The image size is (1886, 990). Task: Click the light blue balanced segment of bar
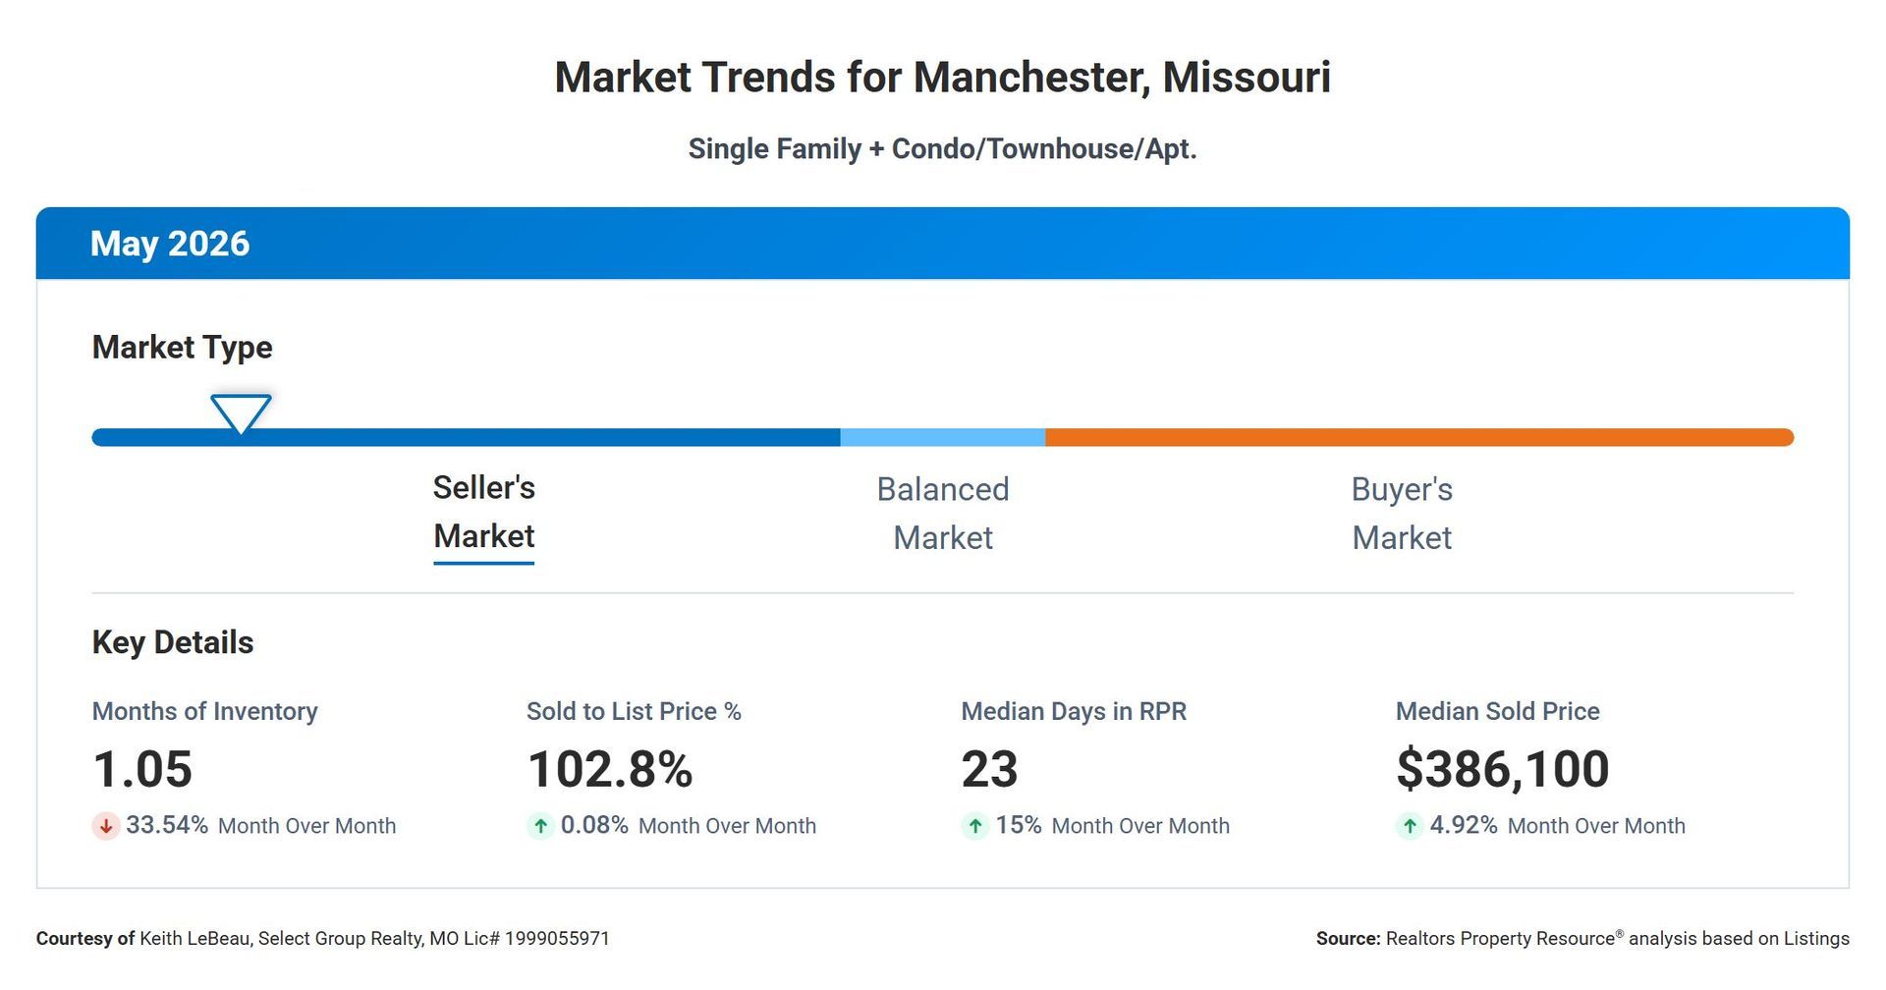(x=943, y=437)
